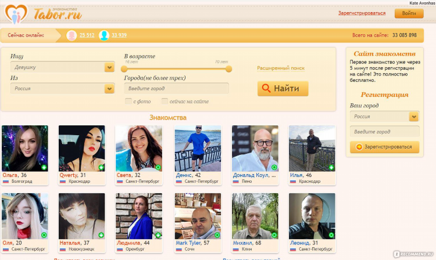Click the green online badge on Дональд Коул's photo
This screenshot has width=436, height=260.
[274, 167]
